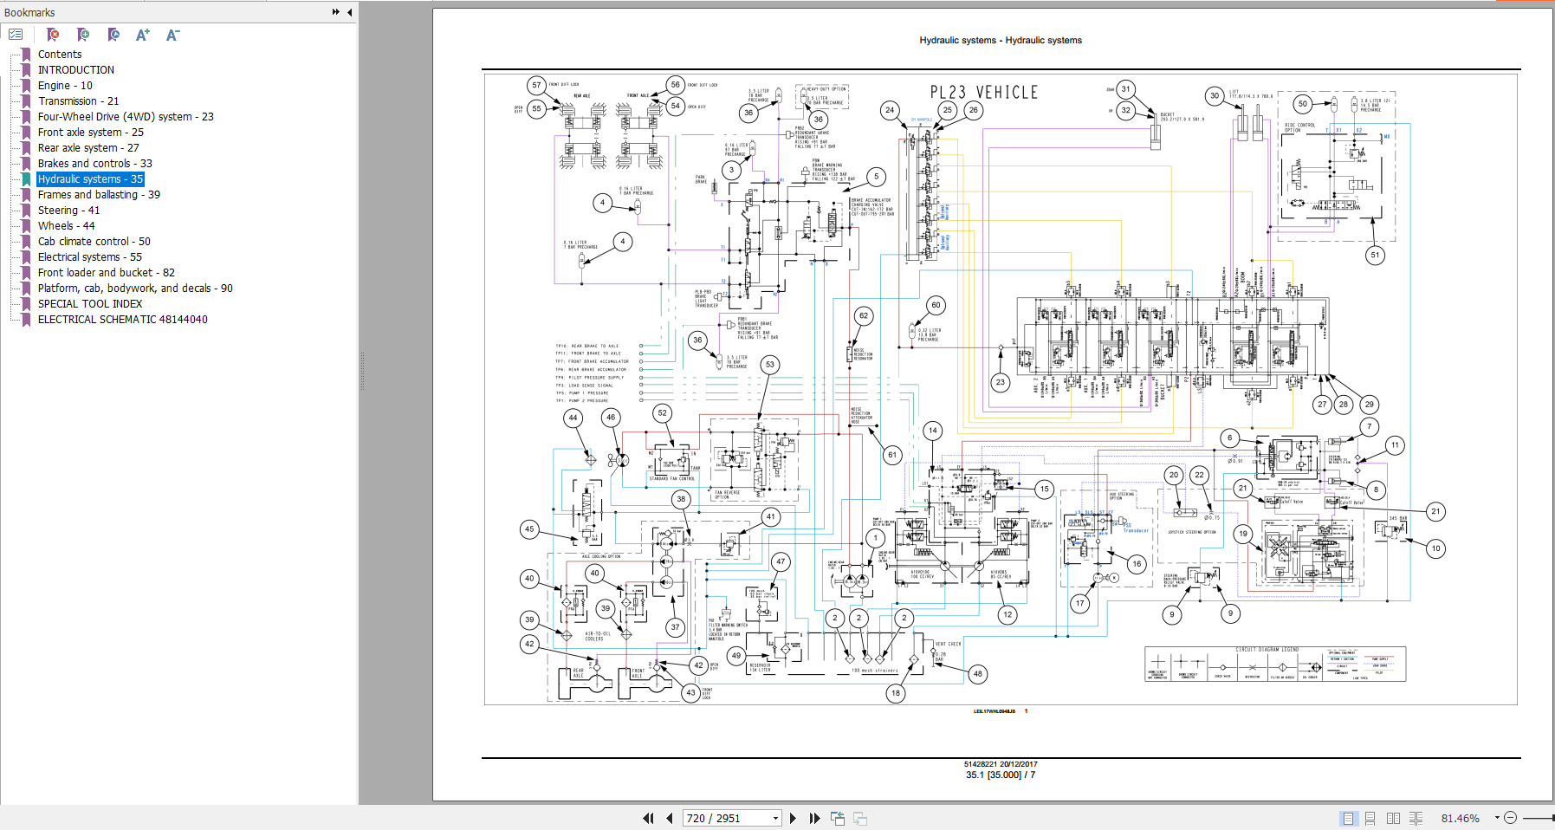Image resolution: width=1555 pixels, height=830 pixels.
Task: Open the Frames and ballasting - 39 bookmark
Action: (99, 194)
